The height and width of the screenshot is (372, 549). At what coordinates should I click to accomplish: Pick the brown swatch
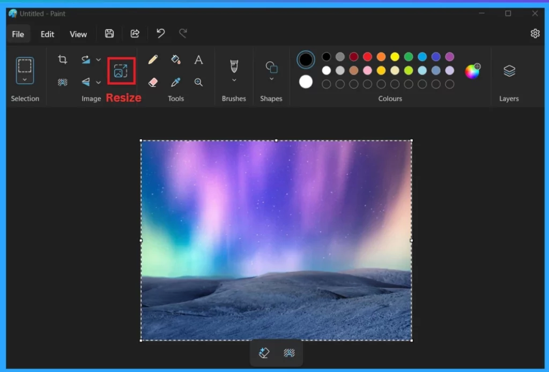coord(354,70)
